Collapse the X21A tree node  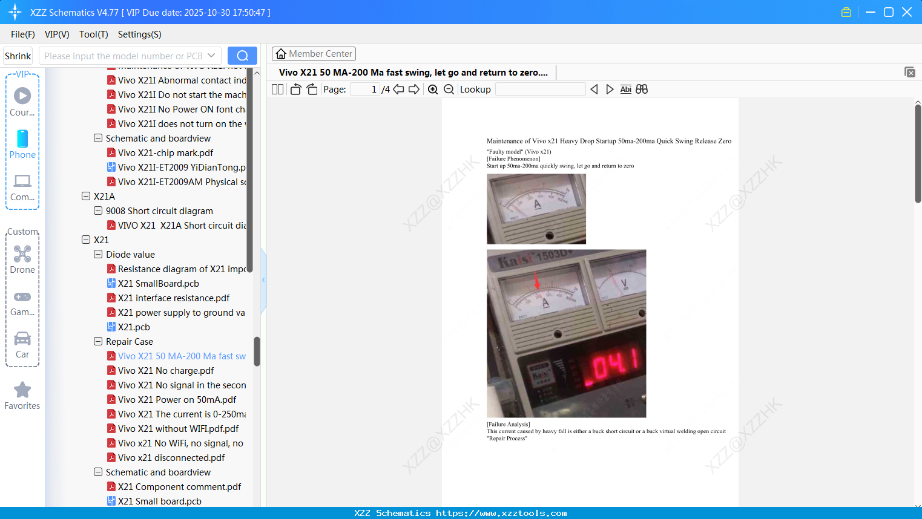(x=86, y=196)
